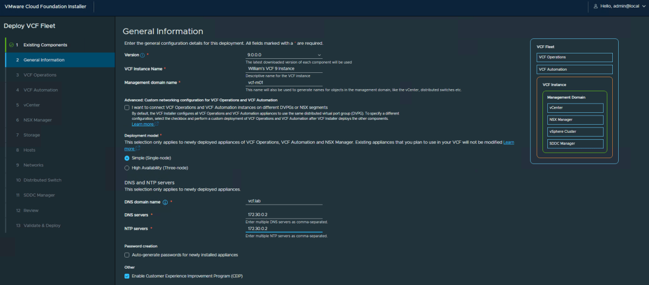Click vSphere Cluster box in diagram
This screenshot has width=649, height=285.
tap(575, 132)
